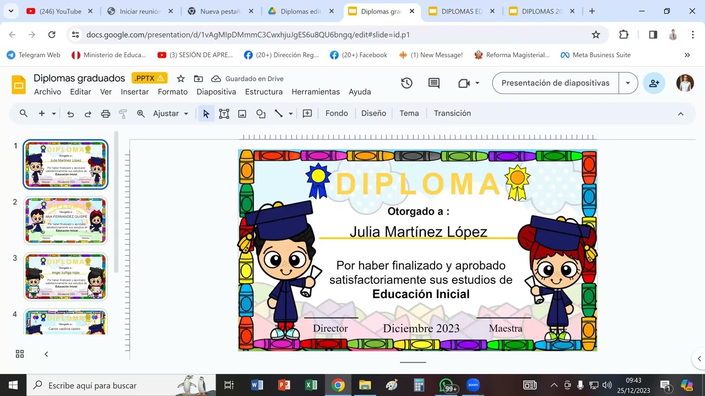Select the text box tool

click(x=224, y=114)
